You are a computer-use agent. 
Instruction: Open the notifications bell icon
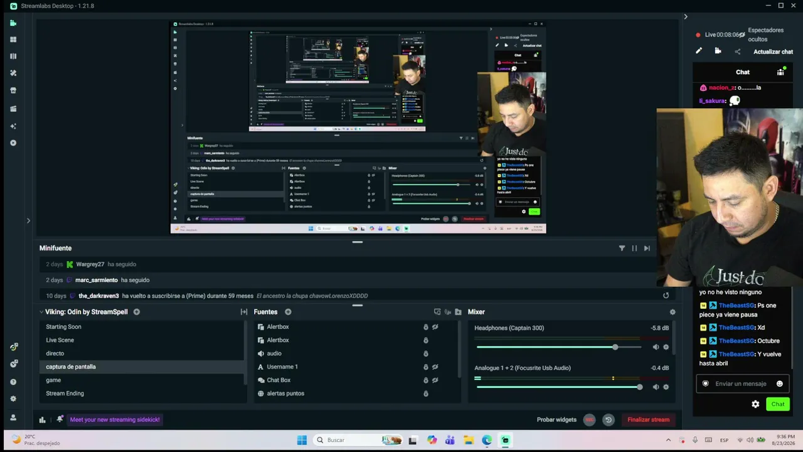click(60, 419)
